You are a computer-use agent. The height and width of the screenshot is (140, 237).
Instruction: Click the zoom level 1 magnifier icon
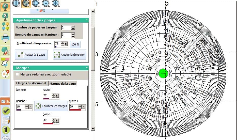[16, 3]
